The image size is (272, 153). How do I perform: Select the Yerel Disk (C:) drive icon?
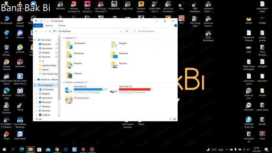click(x=69, y=90)
